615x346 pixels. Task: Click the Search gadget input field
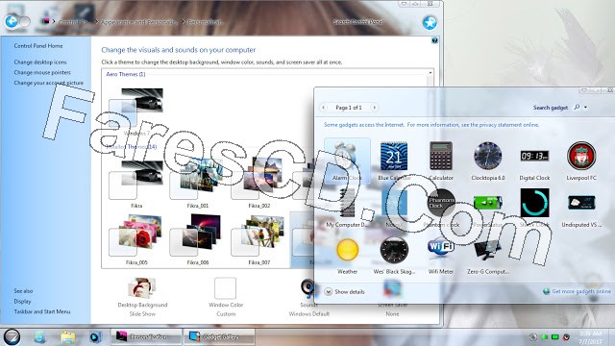(551, 107)
